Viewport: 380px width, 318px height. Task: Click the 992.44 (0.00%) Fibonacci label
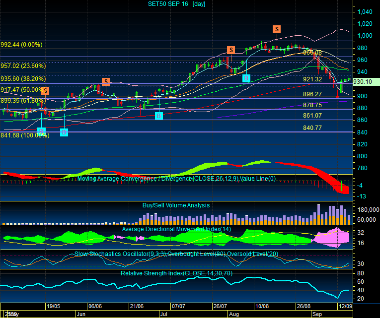pyautogui.click(x=21, y=45)
